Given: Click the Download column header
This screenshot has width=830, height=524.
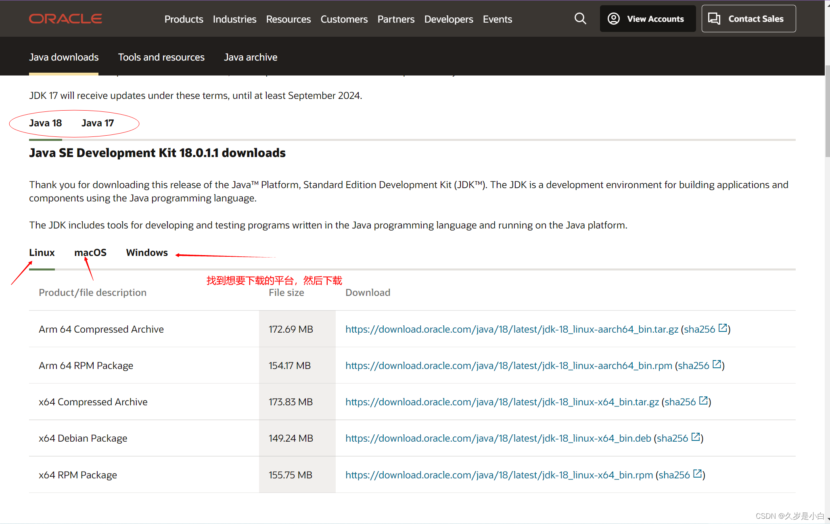Looking at the screenshot, I should (368, 293).
